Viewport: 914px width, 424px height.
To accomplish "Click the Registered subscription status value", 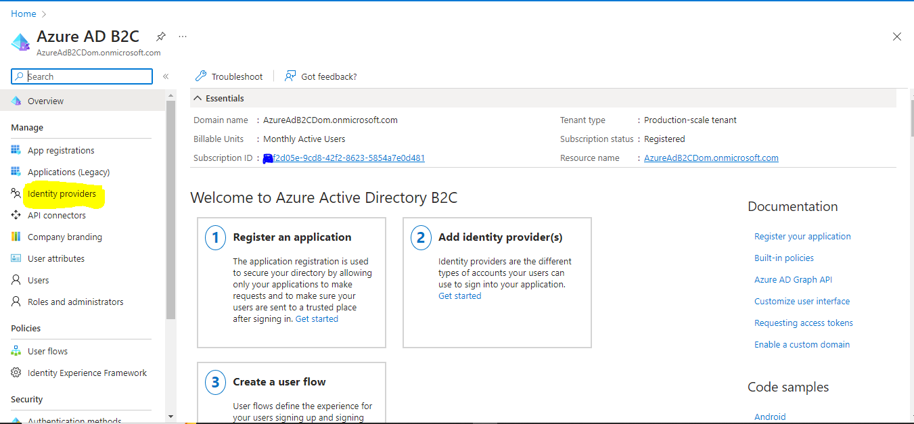I will (664, 139).
